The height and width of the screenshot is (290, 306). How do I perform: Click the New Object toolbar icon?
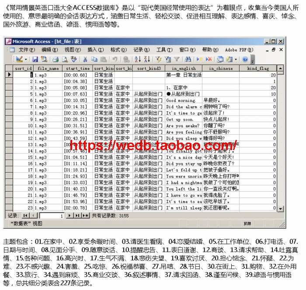pos(229,59)
